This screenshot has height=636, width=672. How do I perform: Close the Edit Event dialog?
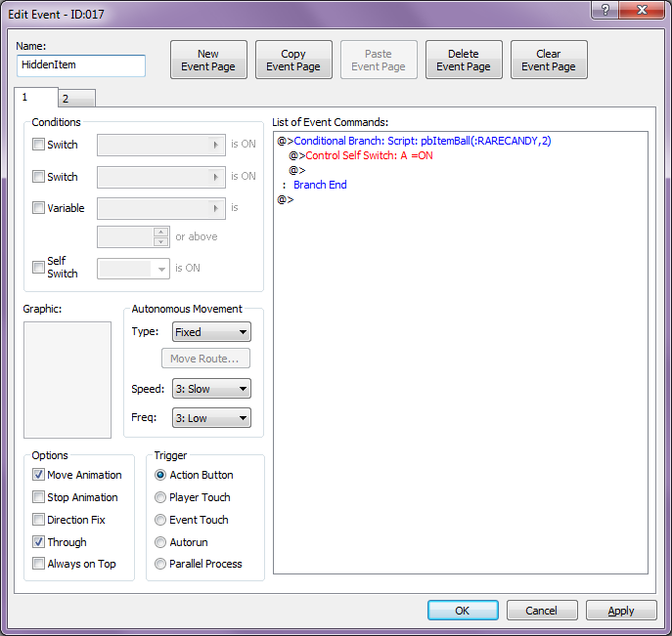tap(642, 10)
